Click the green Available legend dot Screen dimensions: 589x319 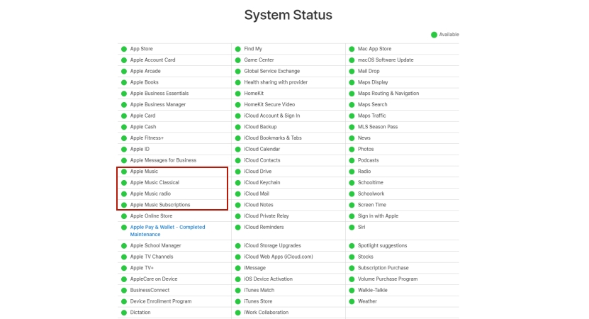pos(434,35)
